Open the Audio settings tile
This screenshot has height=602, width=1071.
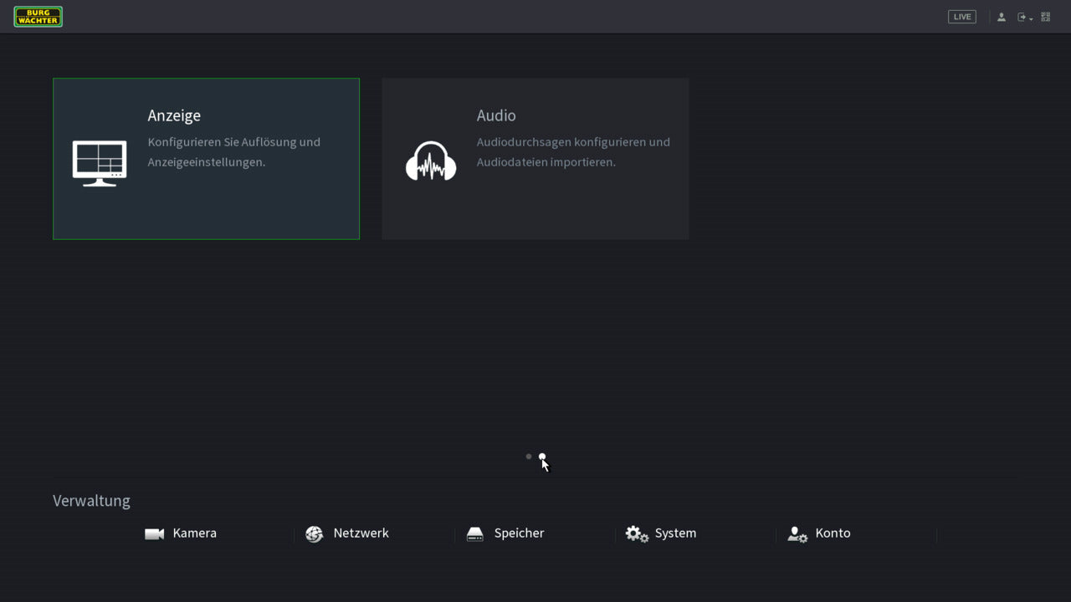coord(535,159)
